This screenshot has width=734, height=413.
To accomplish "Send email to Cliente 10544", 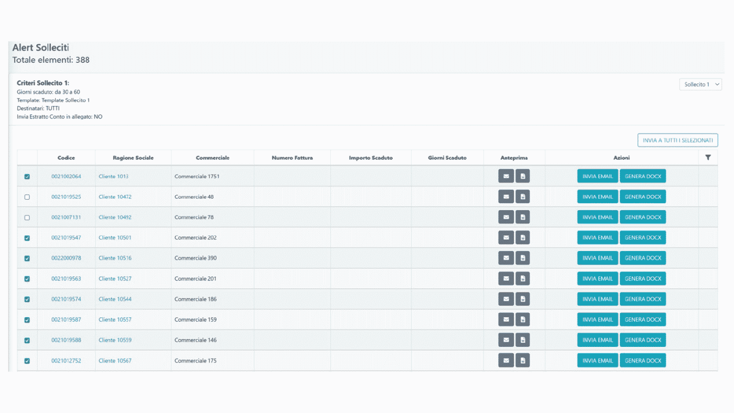I will click(598, 299).
